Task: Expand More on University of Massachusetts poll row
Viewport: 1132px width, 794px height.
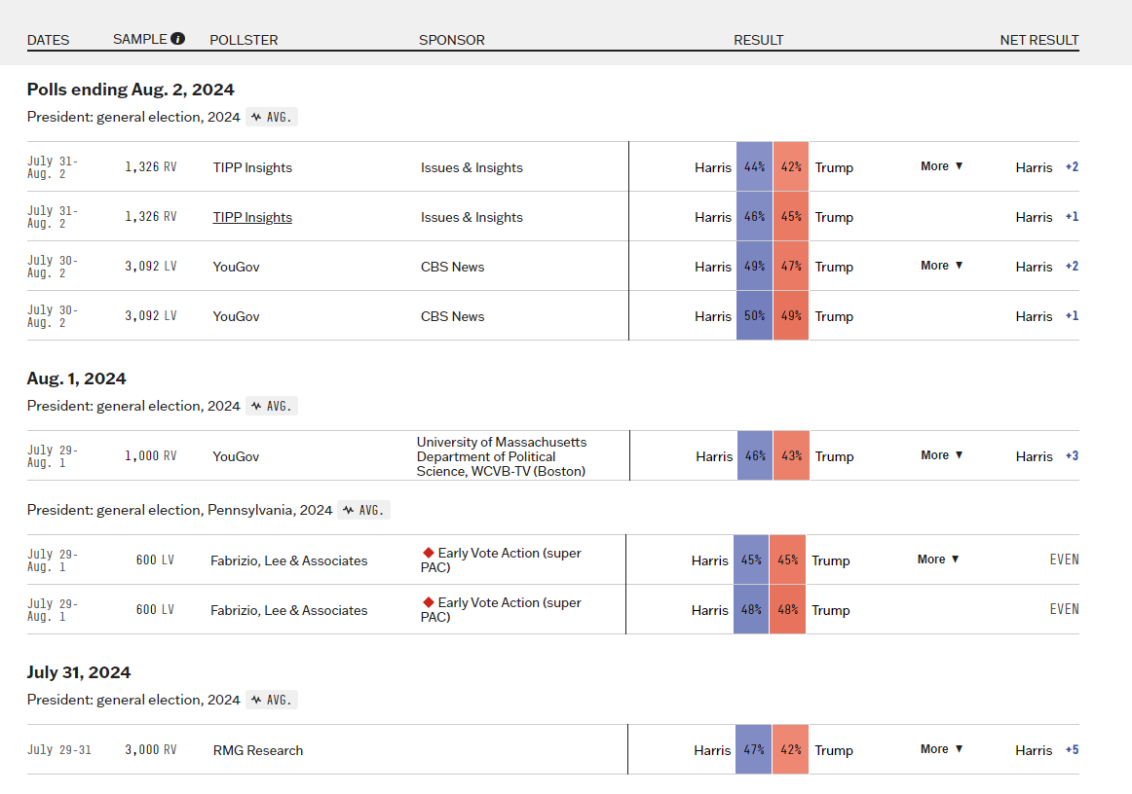Action: point(941,455)
